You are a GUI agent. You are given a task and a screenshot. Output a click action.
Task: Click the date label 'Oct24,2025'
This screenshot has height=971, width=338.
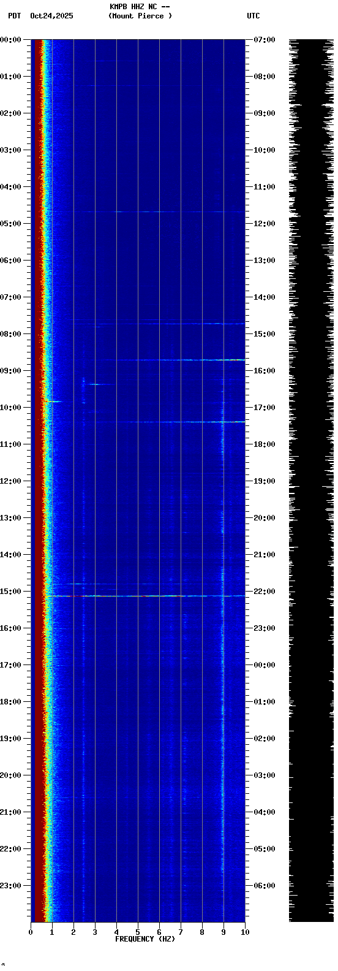51,16
